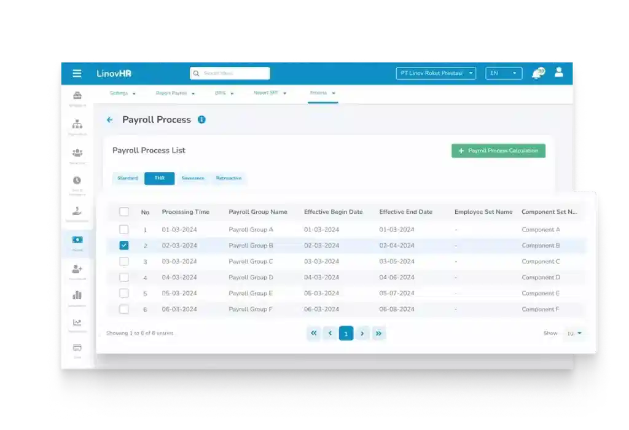
Task: Click the back arrow beside Payroll Process
Action: coord(110,120)
